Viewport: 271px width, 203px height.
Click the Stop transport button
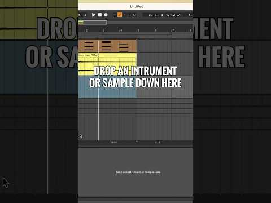(x=100, y=15)
